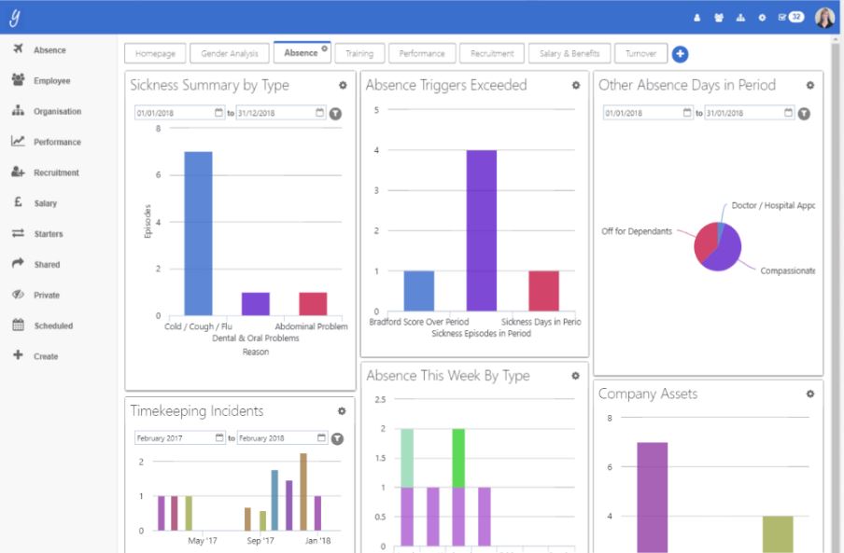Open calendar for Other Absence end date
The height and width of the screenshot is (553, 844).
click(789, 112)
